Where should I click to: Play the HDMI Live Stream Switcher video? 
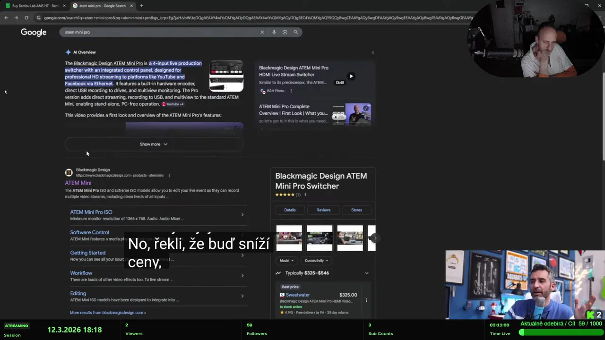tap(351, 76)
